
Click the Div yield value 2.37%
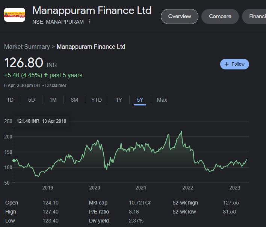[x=136, y=221]
